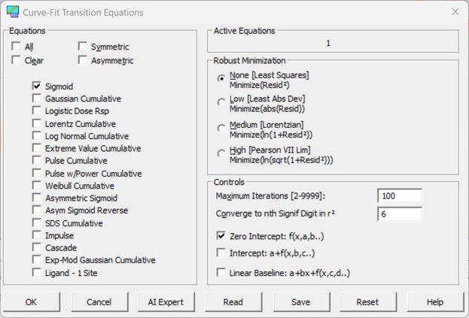The height and width of the screenshot is (318, 469).
Task: Click the Active Equations count '1'
Action: pos(328,44)
